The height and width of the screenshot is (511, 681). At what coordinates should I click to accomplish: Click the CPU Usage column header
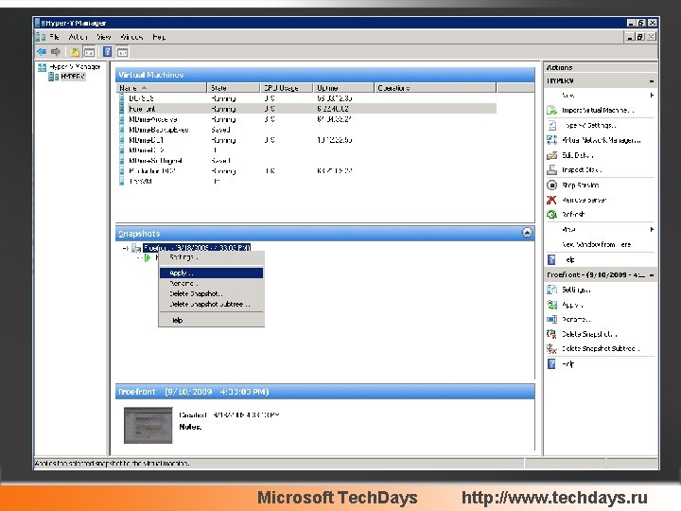click(x=287, y=88)
